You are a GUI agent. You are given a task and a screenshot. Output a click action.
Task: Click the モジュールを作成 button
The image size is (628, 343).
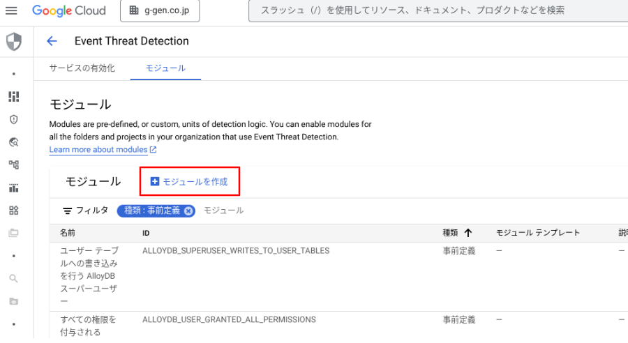[x=189, y=182]
